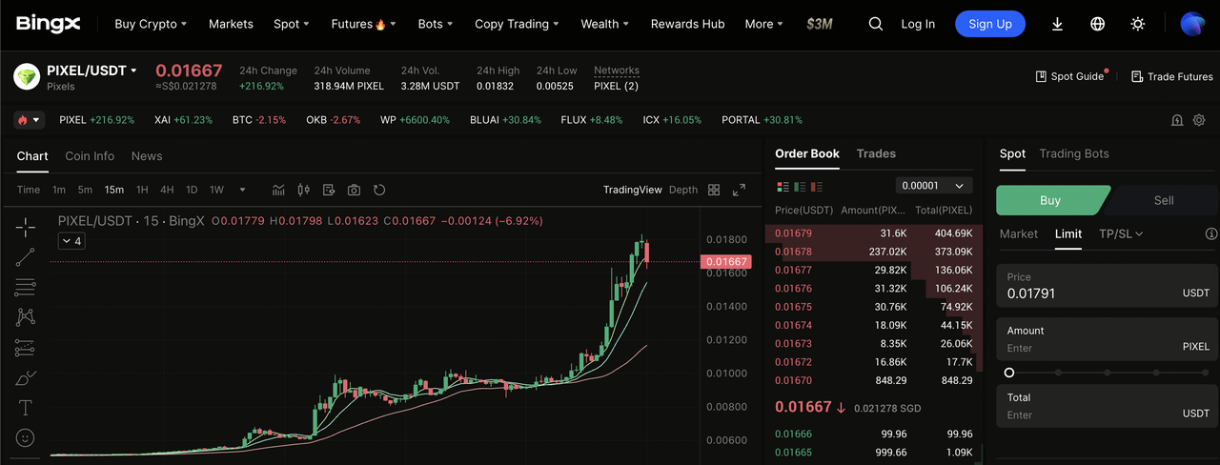
Task: Open the chart indicators icon
Action: (279, 190)
